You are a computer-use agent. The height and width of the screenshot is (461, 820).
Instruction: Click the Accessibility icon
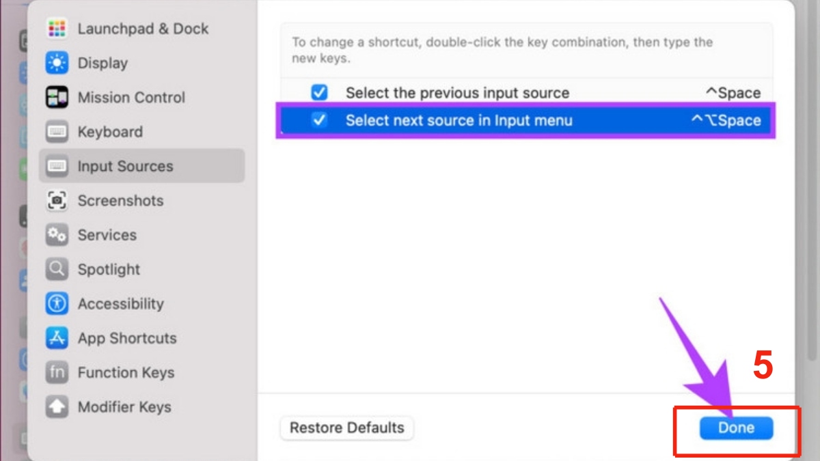click(x=57, y=303)
